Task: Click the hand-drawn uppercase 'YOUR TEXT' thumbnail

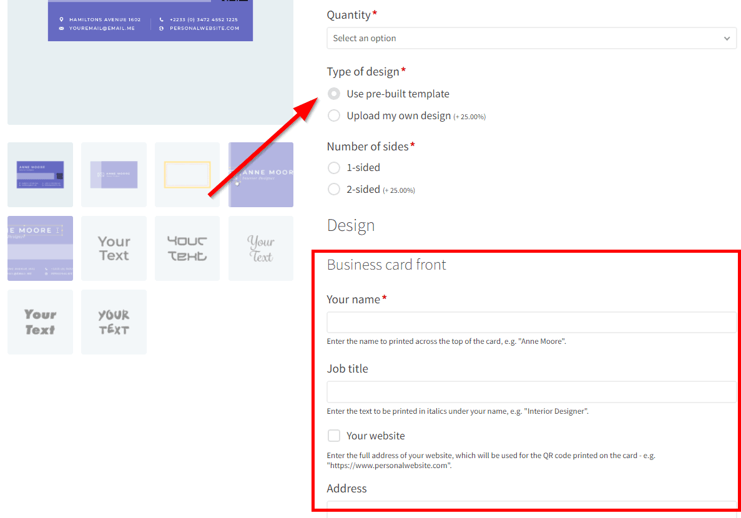Action: tap(114, 322)
